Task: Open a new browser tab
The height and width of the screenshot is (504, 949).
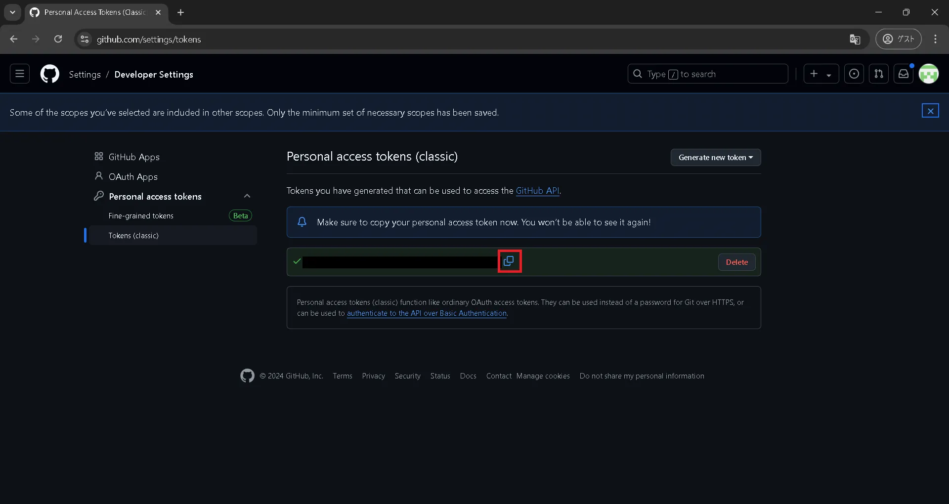Action: [x=180, y=12]
